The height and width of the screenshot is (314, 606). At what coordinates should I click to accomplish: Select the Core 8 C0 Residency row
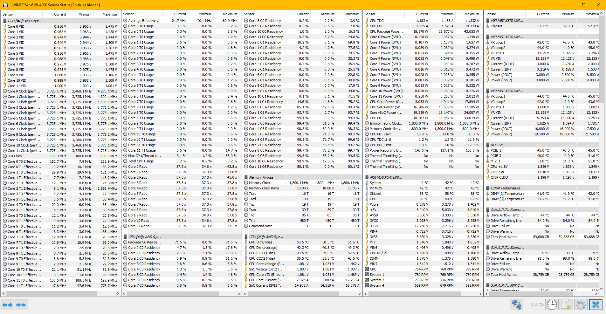(x=303, y=21)
